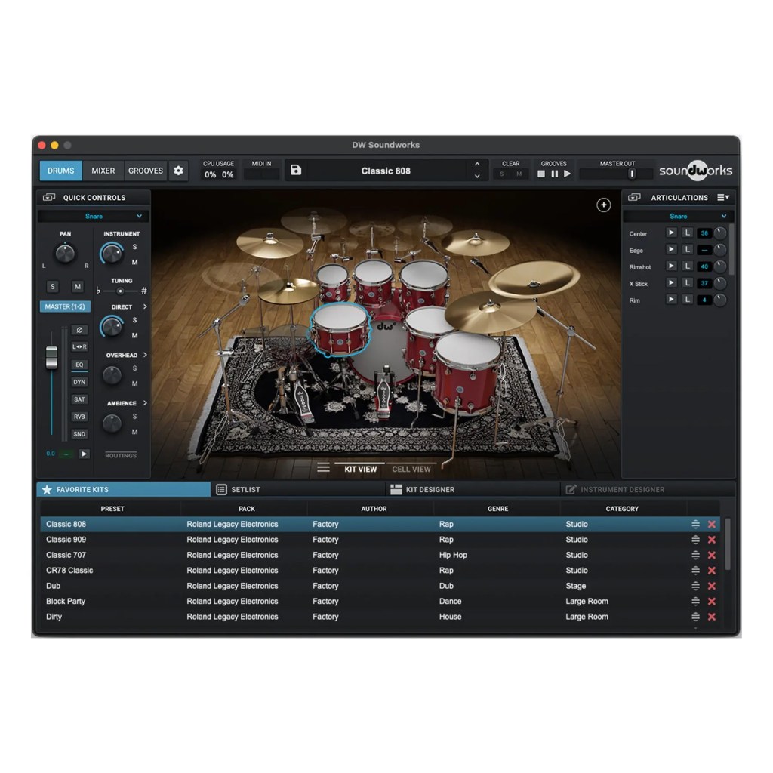Remove Classic 909 with the red X

point(711,540)
